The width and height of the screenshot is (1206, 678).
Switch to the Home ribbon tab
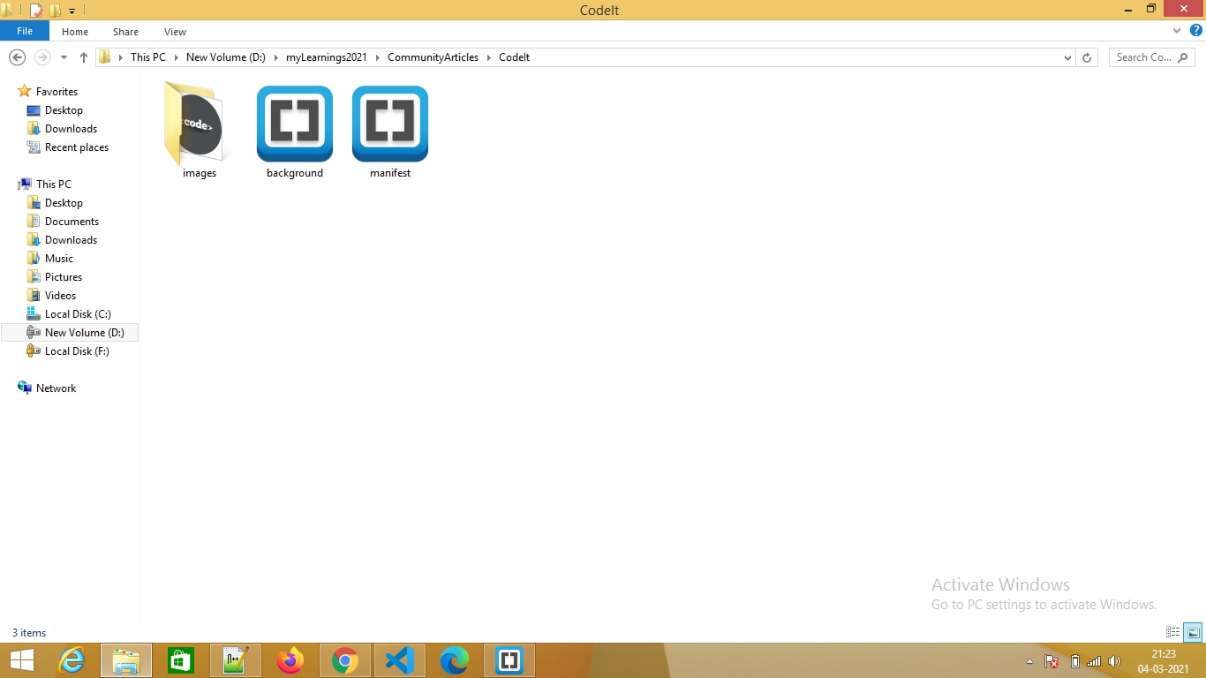pyautogui.click(x=75, y=32)
